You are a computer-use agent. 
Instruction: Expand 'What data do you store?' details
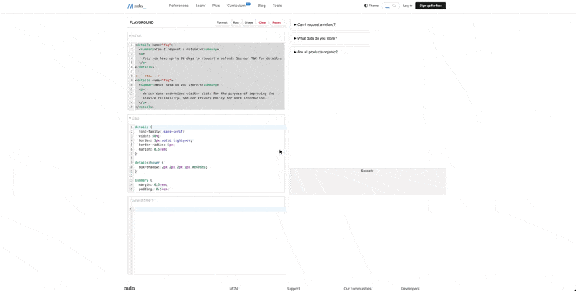[x=316, y=38]
